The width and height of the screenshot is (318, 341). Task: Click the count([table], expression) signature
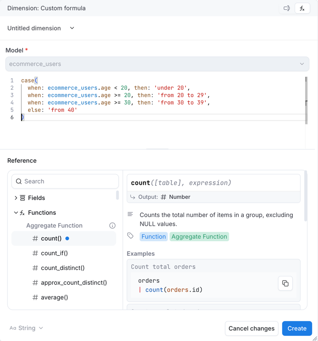pos(181,183)
